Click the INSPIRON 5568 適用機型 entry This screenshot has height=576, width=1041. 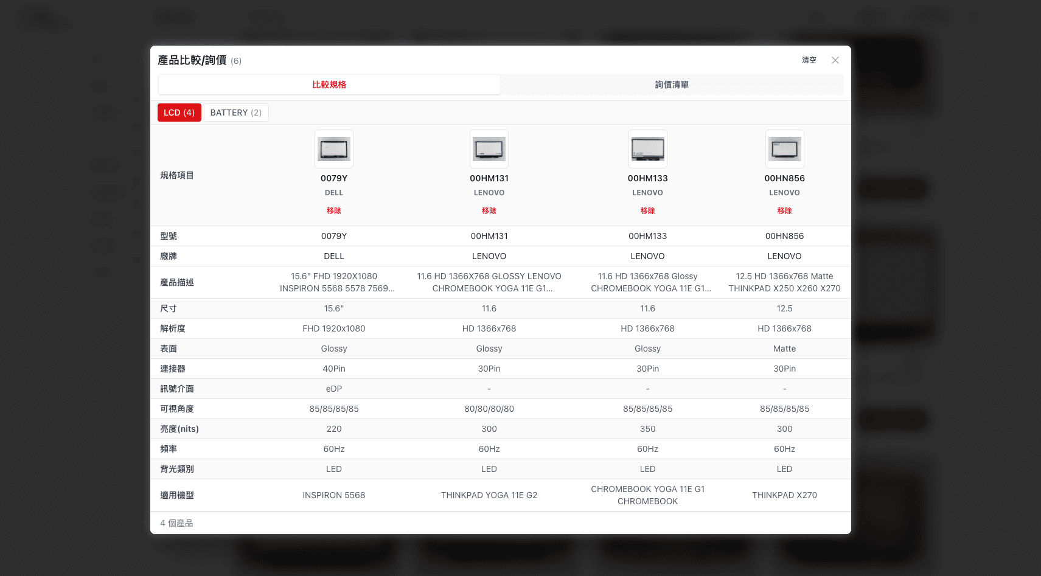click(x=333, y=495)
